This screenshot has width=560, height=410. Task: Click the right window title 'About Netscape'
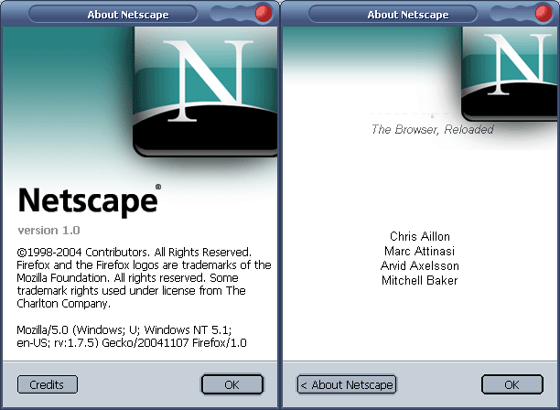pos(408,15)
